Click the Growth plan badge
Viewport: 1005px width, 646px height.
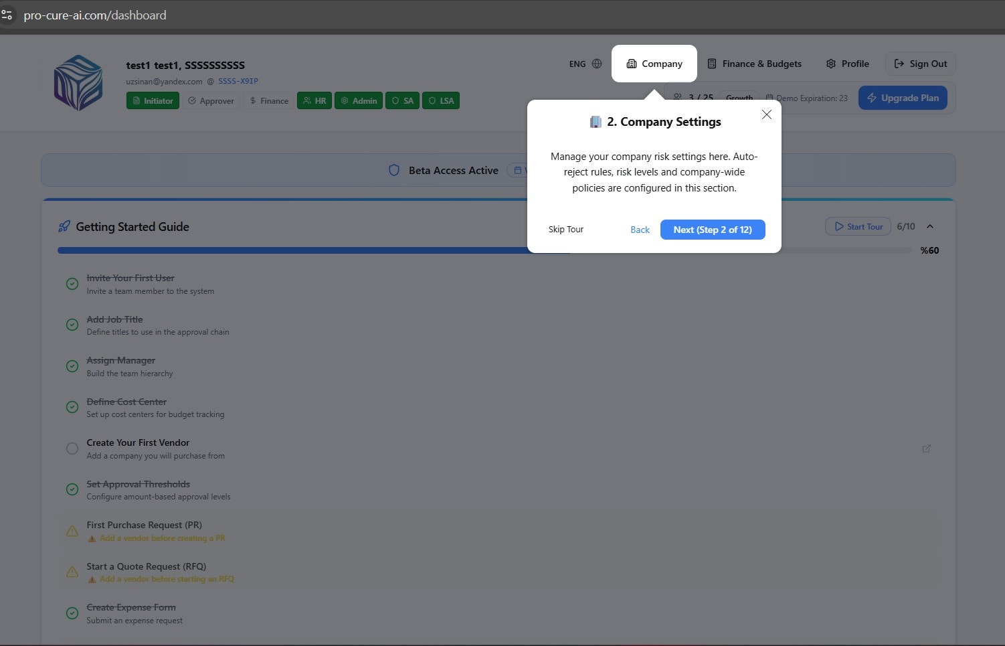[739, 98]
